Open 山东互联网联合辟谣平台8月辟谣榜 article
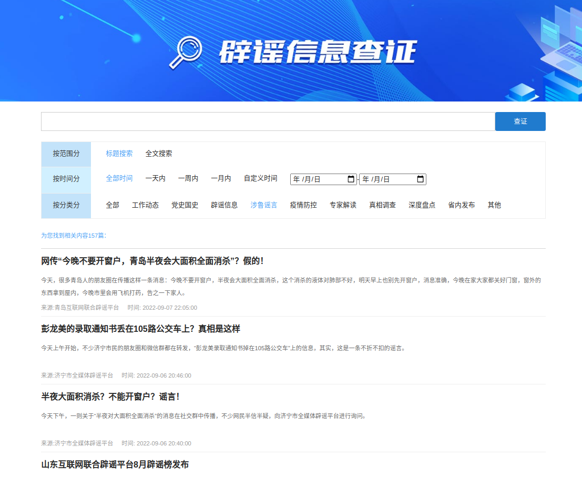582x477 pixels. tap(115, 464)
